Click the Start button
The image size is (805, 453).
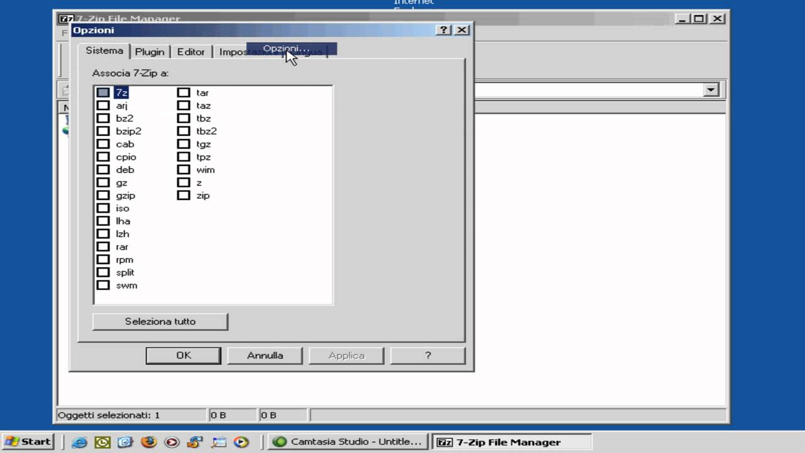point(28,442)
